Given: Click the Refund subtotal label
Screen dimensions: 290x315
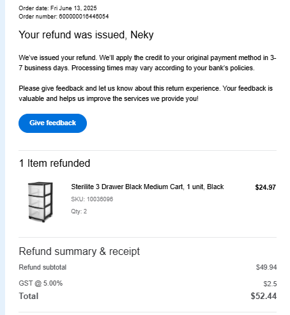Looking at the screenshot, I should click(43, 267).
